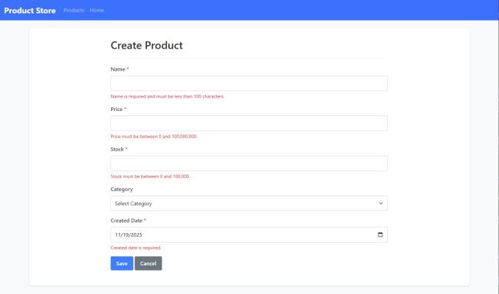Select the Stock input field

[x=248, y=163]
